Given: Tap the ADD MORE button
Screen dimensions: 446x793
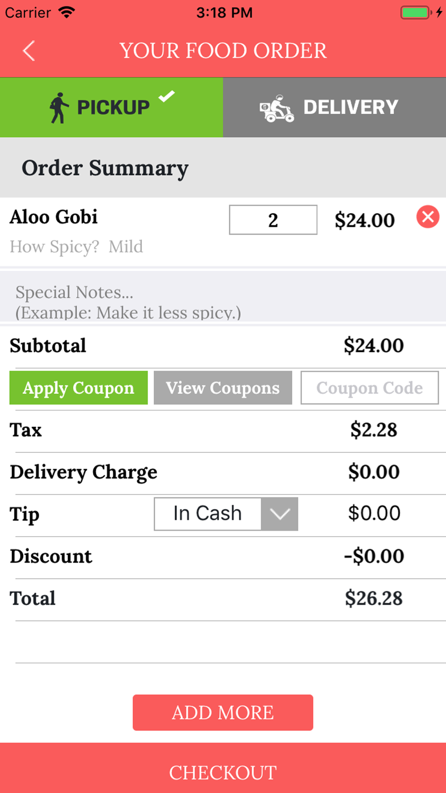Looking at the screenshot, I should tap(223, 712).
